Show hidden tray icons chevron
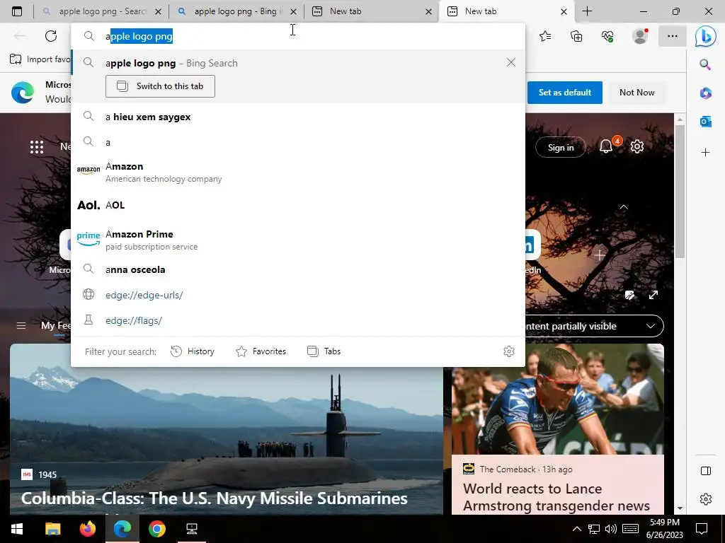725x543 pixels. (x=576, y=529)
